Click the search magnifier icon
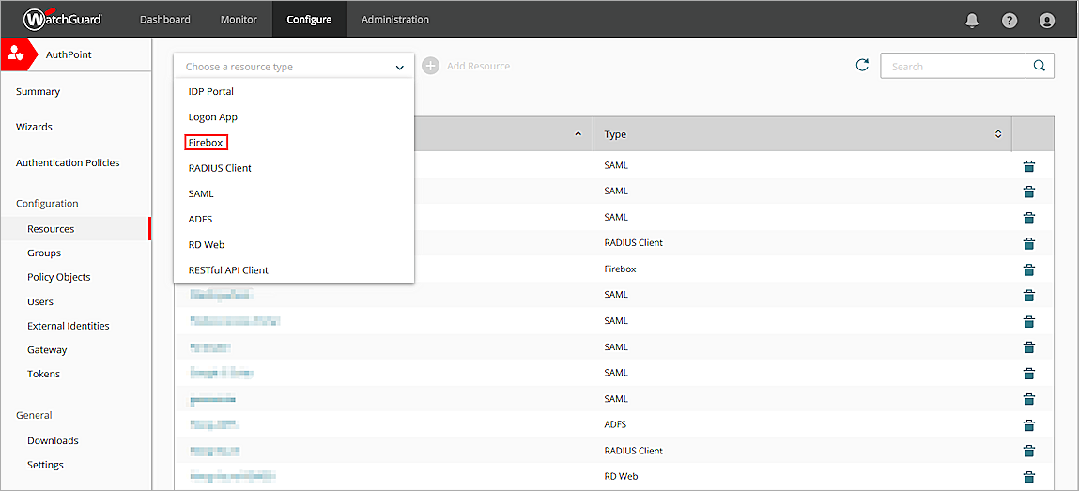1079x491 pixels. pos(1039,66)
